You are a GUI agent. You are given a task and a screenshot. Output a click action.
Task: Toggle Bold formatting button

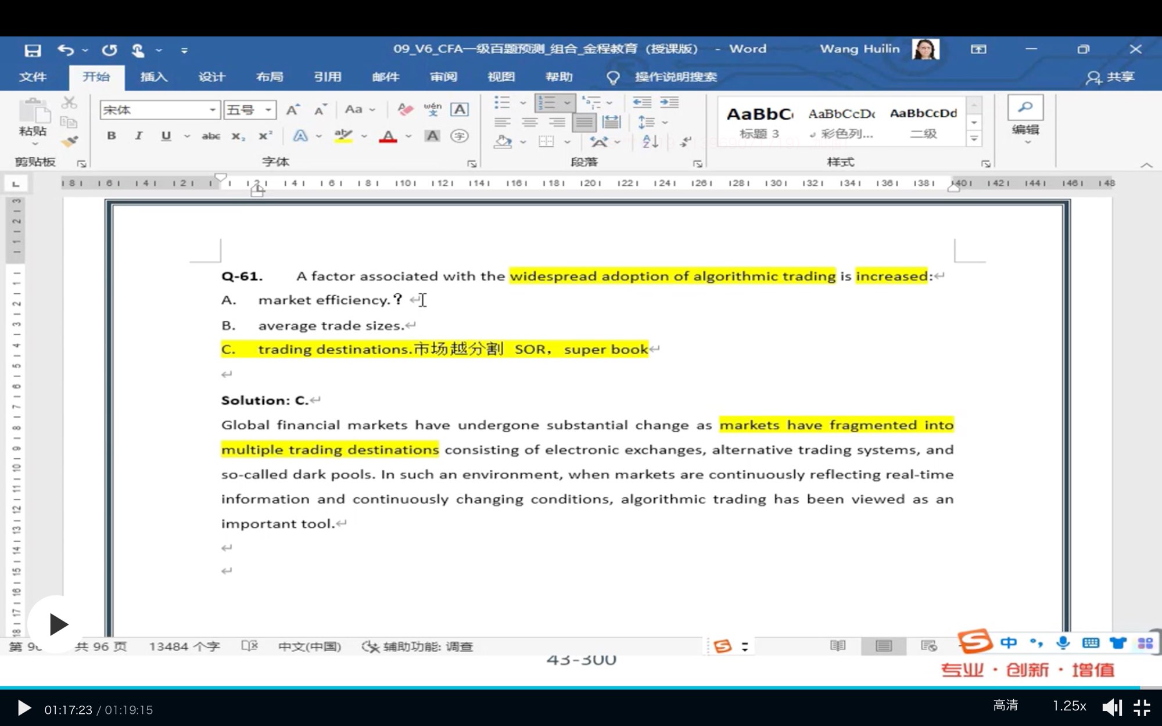coord(112,136)
